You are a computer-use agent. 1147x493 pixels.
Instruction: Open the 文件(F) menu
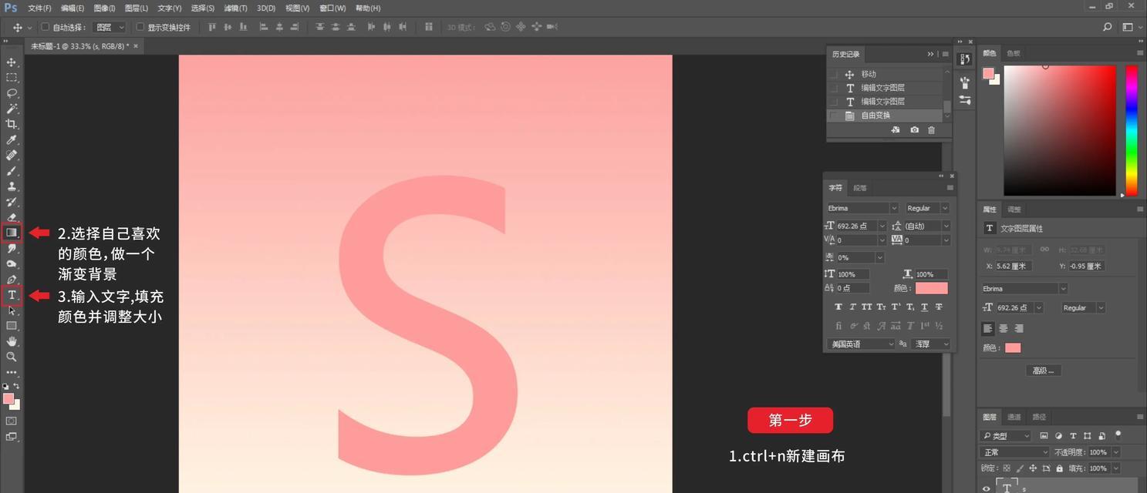[x=39, y=8]
